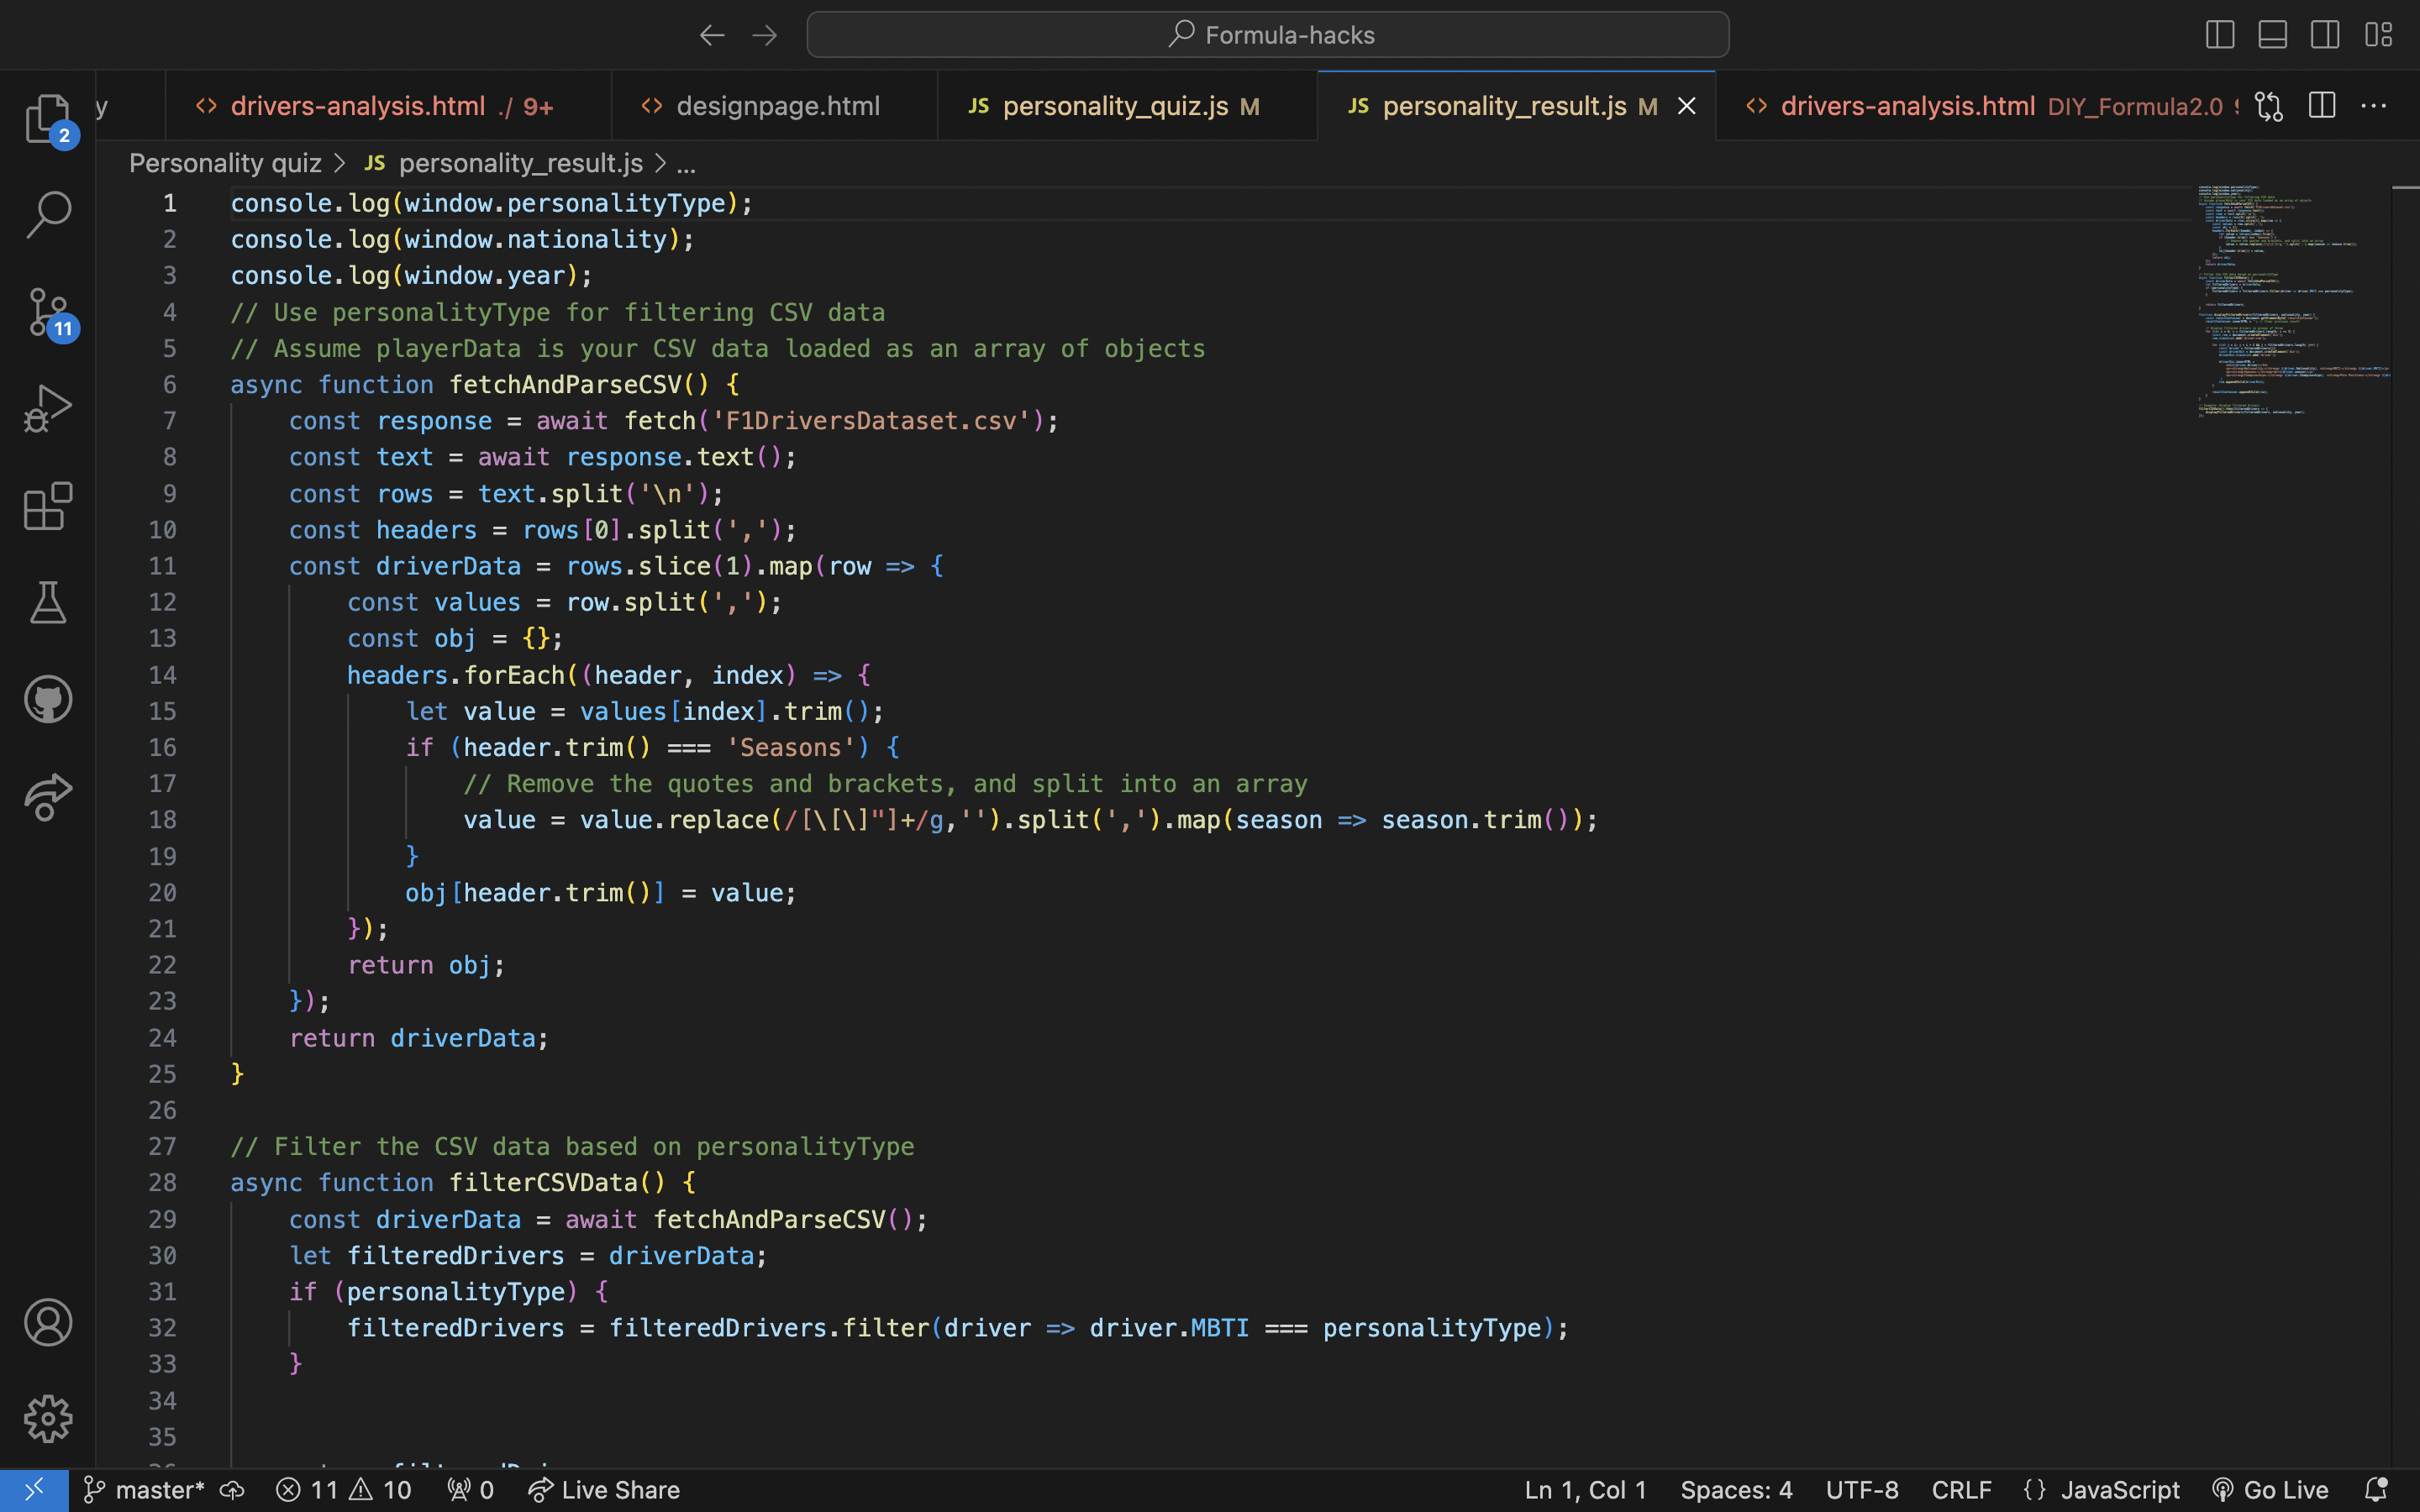Open the GitHub view in activity bar
This screenshot has width=2420, height=1512.
[x=47, y=699]
